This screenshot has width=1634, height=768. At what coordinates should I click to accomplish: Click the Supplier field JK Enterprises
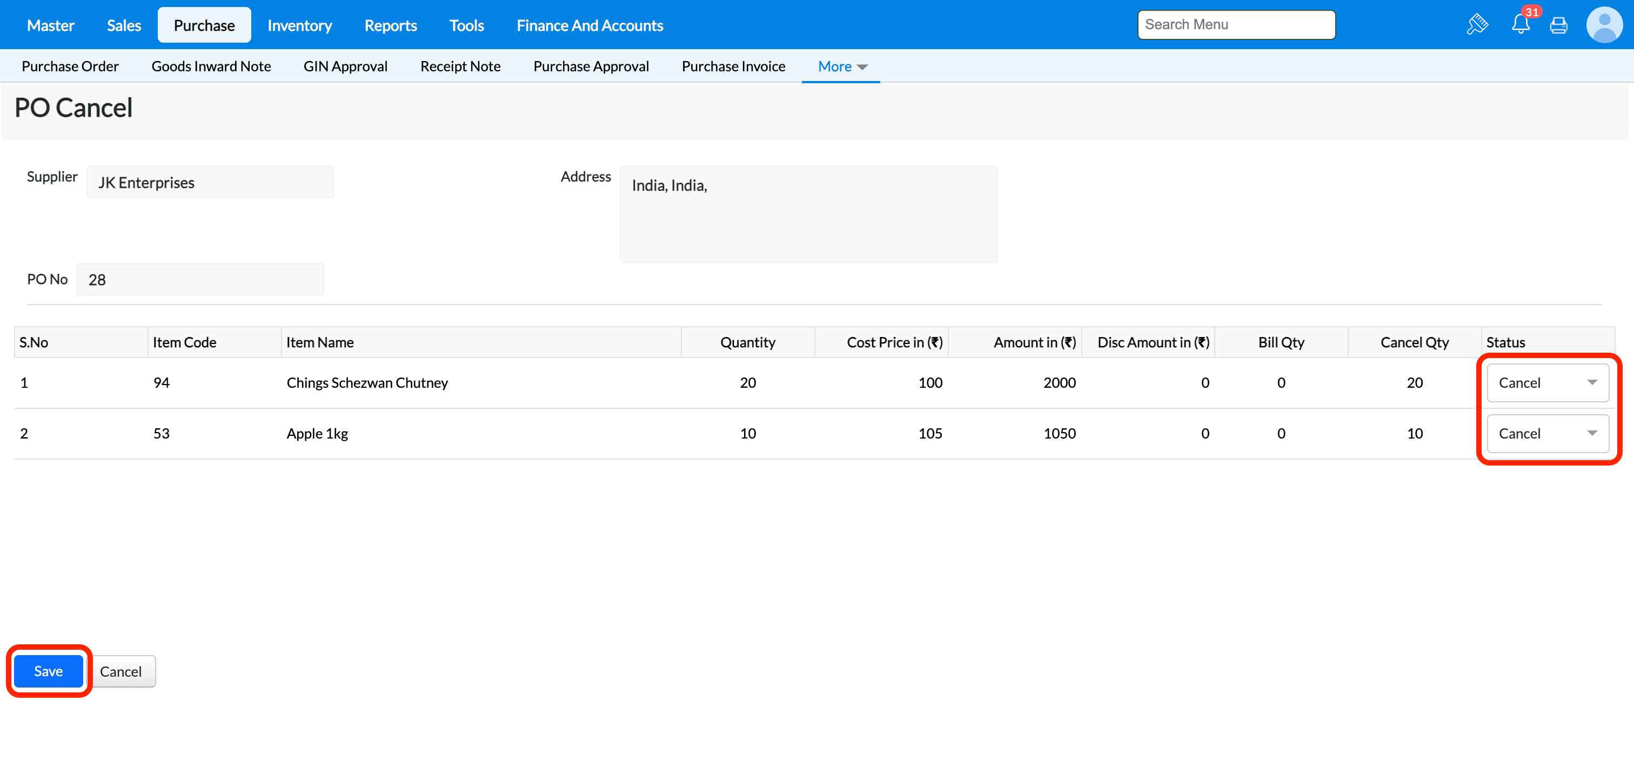tap(210, 183)
